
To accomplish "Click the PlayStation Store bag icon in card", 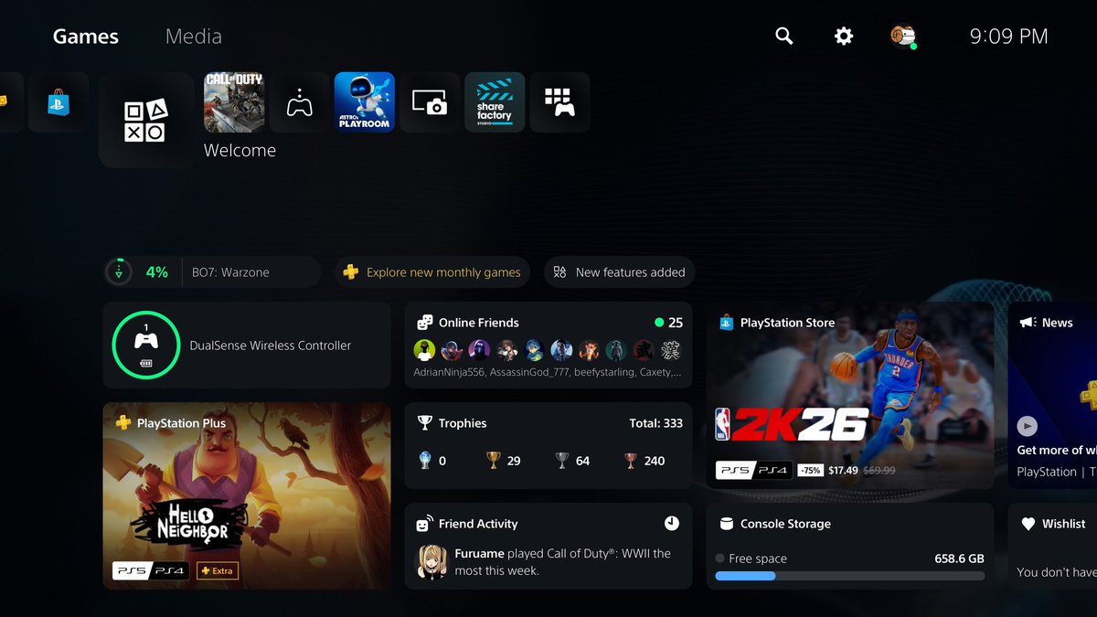I will tap(726, 323).
